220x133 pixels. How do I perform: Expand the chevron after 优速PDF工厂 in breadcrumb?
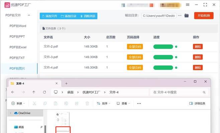tap(105, 92)
